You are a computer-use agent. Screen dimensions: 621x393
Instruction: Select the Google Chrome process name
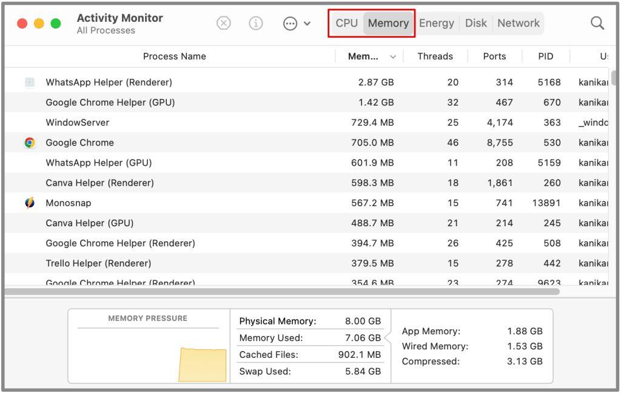click(x=79, y=143)
